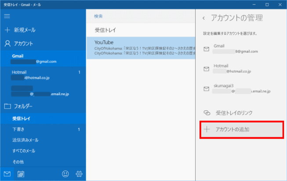Open the 下書き folder

point(43,129)
